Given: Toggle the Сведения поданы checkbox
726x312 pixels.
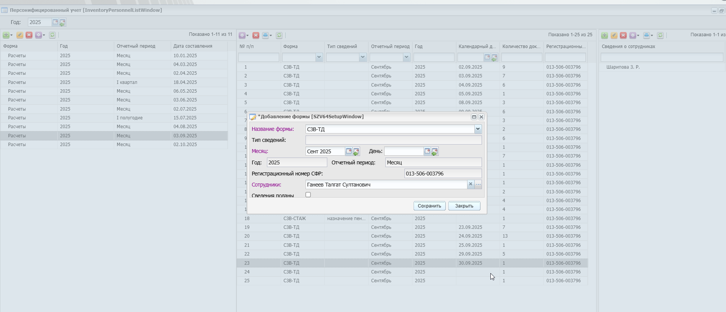Looking at the screenshot, I should click(308, 195).
